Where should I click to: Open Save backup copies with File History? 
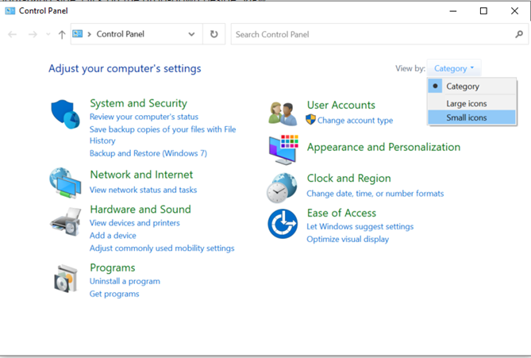163,135
